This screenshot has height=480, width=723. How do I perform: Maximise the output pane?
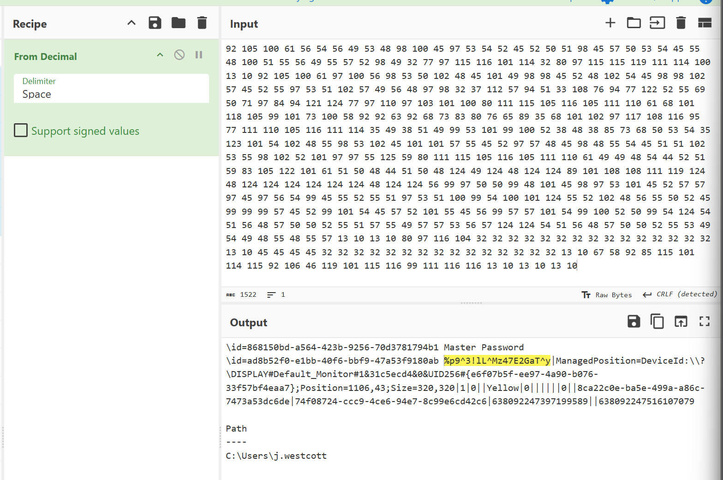pyautogui.click(x=705, y=321)
